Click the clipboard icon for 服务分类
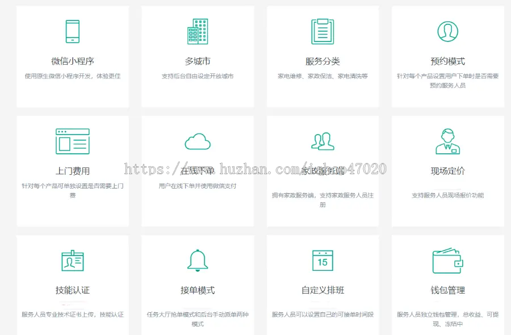 pyautogui.click(x=322, y=31)
